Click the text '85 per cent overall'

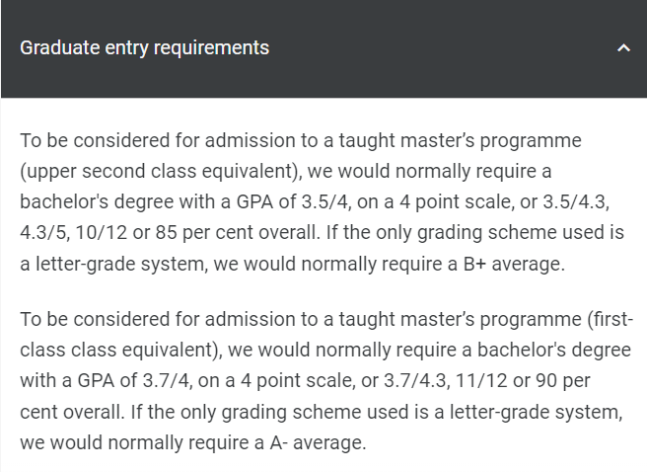(238, 232)
